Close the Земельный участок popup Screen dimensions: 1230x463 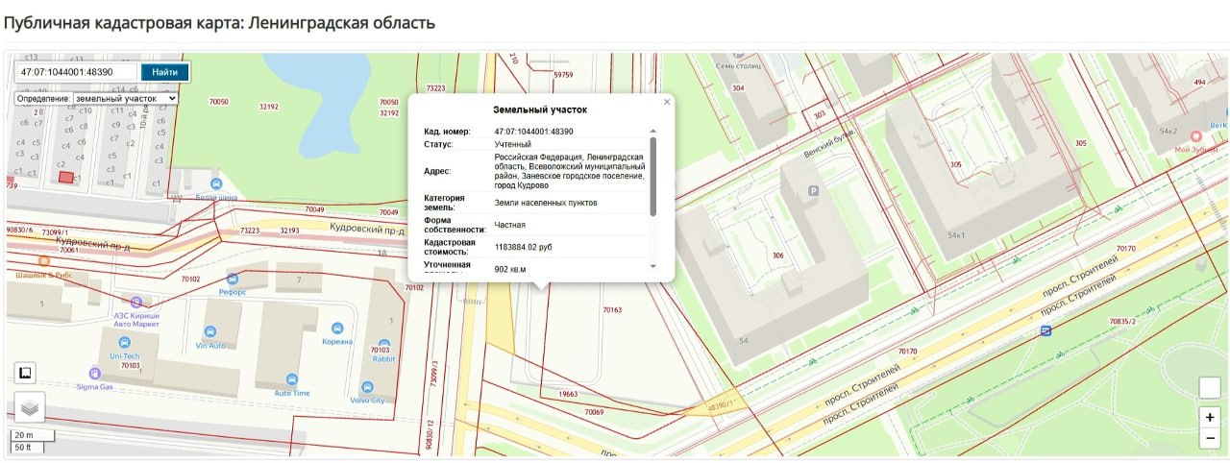coord(667,102)
